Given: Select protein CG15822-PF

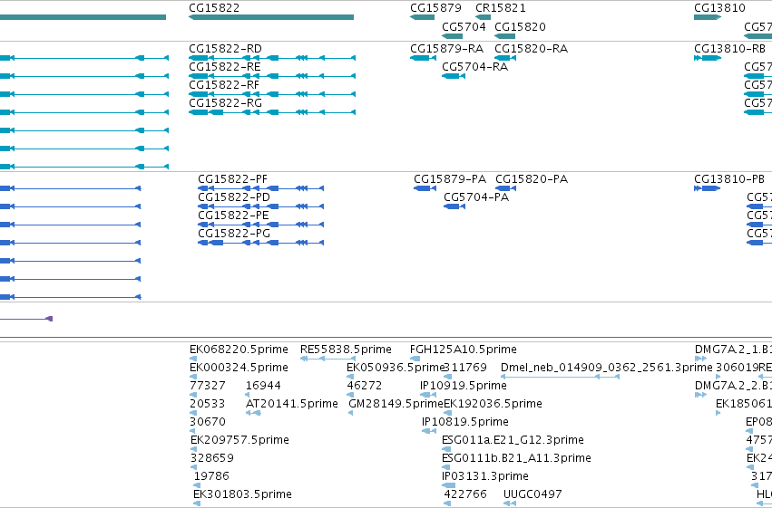Looking at the screenshot, I should [233, 178].
